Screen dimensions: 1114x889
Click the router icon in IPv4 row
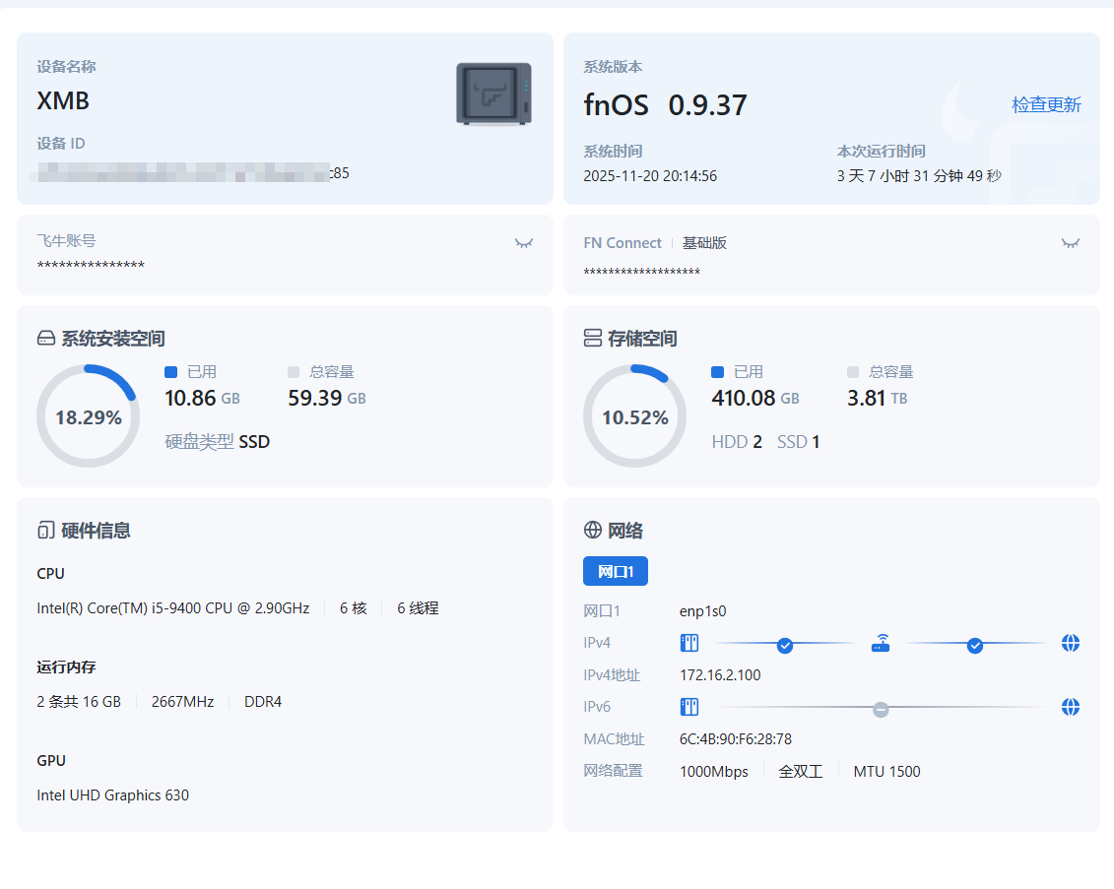[x=881, y=644]
